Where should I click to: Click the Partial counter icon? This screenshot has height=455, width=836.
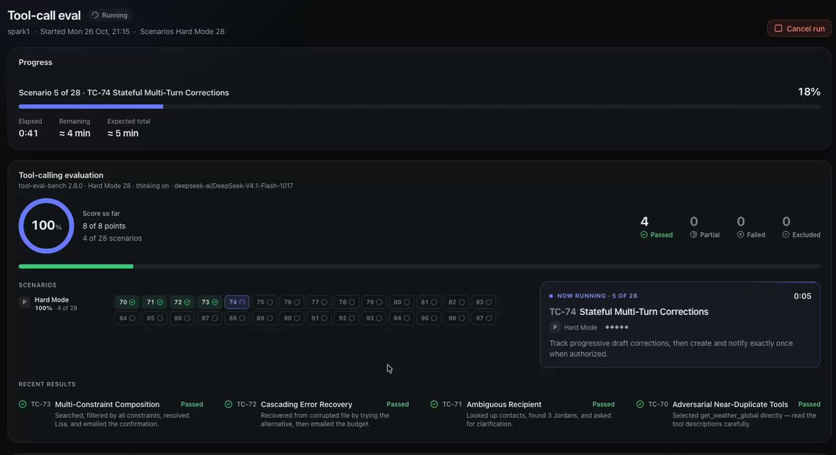(694, 235)
